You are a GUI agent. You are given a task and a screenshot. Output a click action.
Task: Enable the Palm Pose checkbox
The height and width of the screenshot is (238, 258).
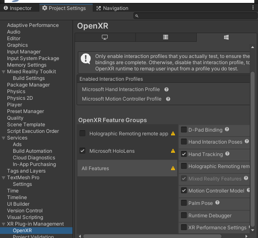coord(183,203)
